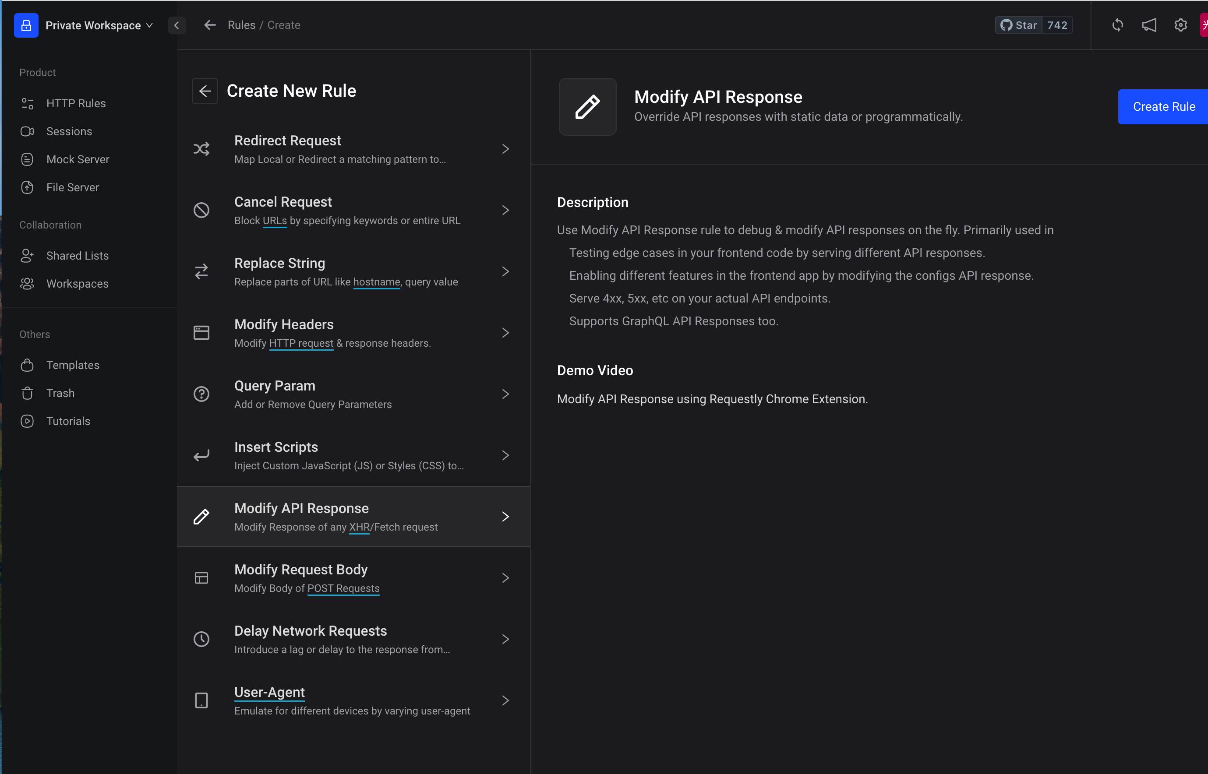Click the Cancel Request block icon

(x=201, y=210)
